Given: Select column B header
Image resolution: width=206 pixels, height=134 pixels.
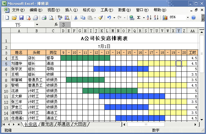Looking at the screenshot, I should [x=37, y=31].
